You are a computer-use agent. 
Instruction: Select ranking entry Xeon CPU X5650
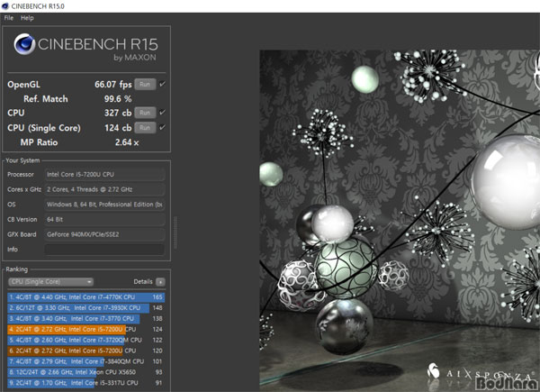click(x=86, y=372)
